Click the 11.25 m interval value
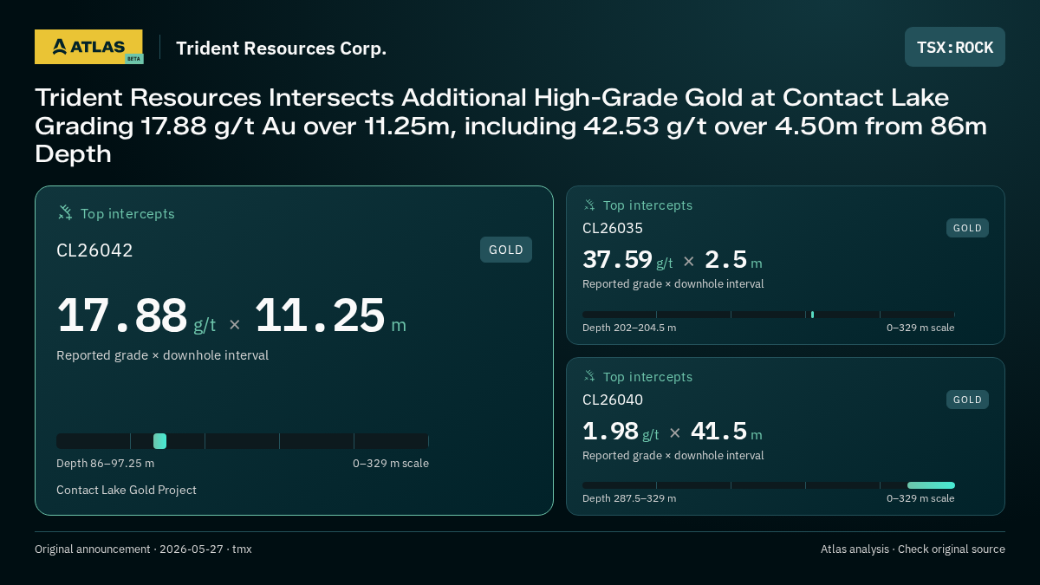Image resolution: width=1040 pixels, height=585 pixels. pyautogui.click(x=330, y=316)
